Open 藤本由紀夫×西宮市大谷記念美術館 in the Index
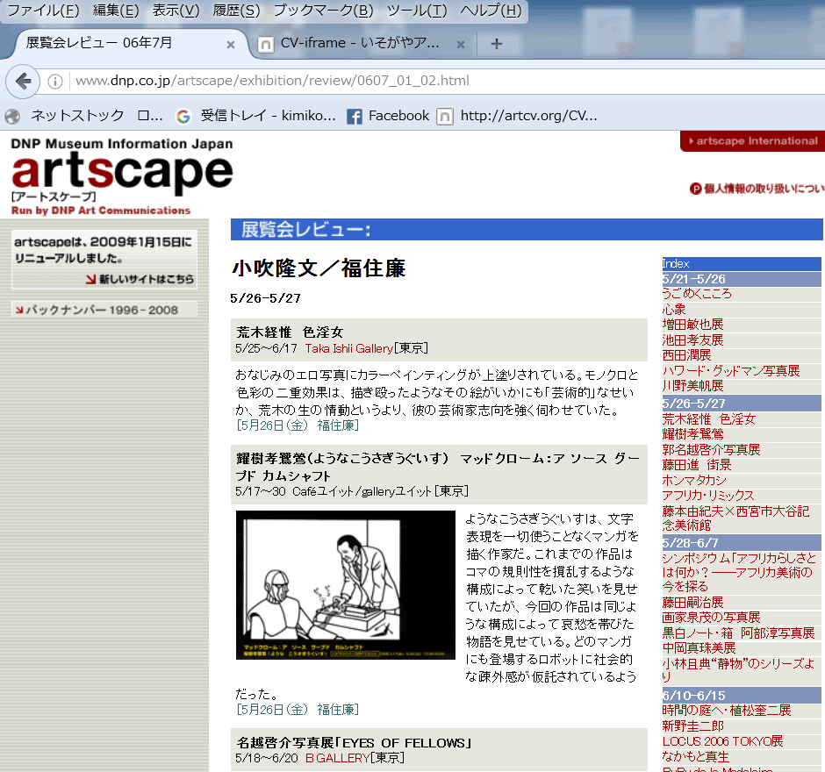Image resolution: width=825 pixels, height=772 pixels. point(735,518)
